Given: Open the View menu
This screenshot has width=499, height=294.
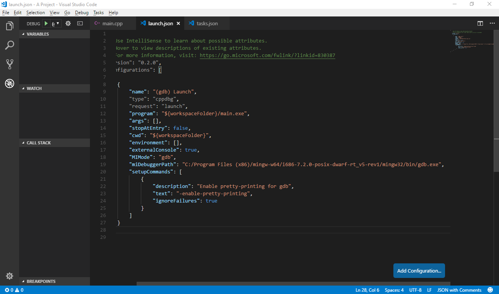Looking at the screenshot, I should coord(55,13).
